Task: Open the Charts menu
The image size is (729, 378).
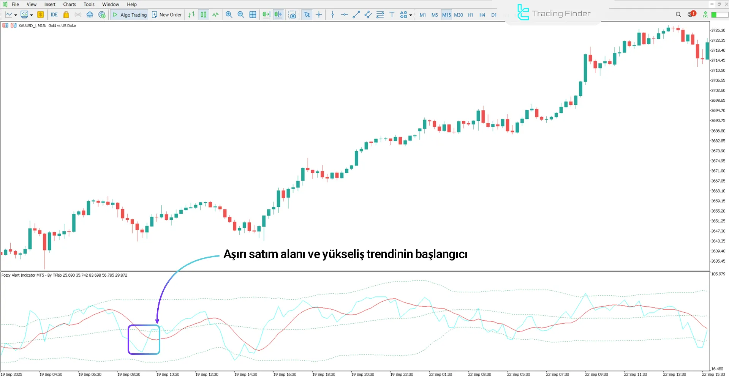Action: (69, 4)
